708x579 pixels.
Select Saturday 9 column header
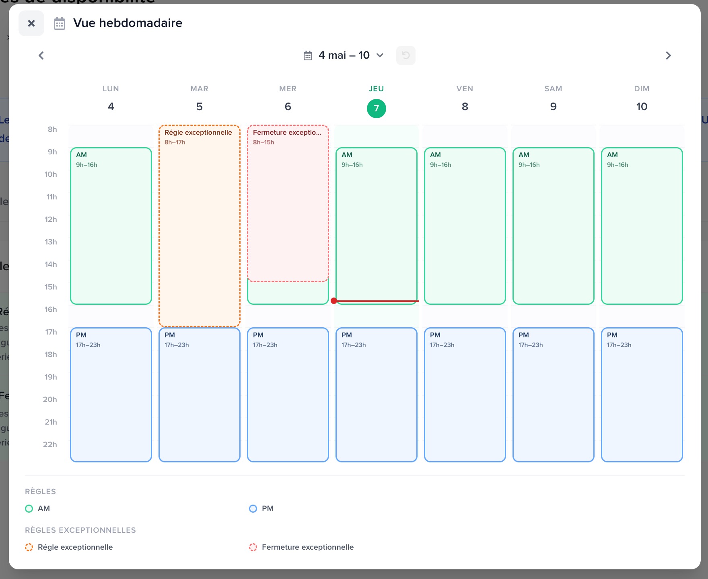point(554,99)
